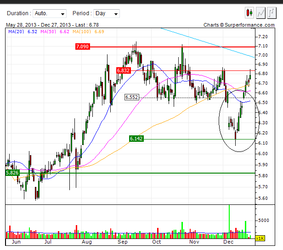
Task: Click the tallest green volume bar in December
Action: (229, 221)
